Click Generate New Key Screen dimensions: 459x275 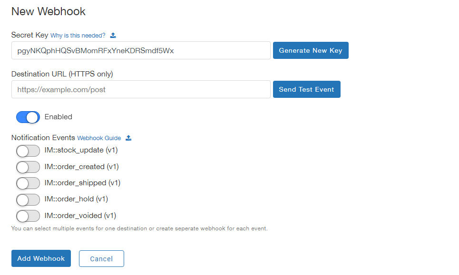pyautogui.click(x=311, y=50)
